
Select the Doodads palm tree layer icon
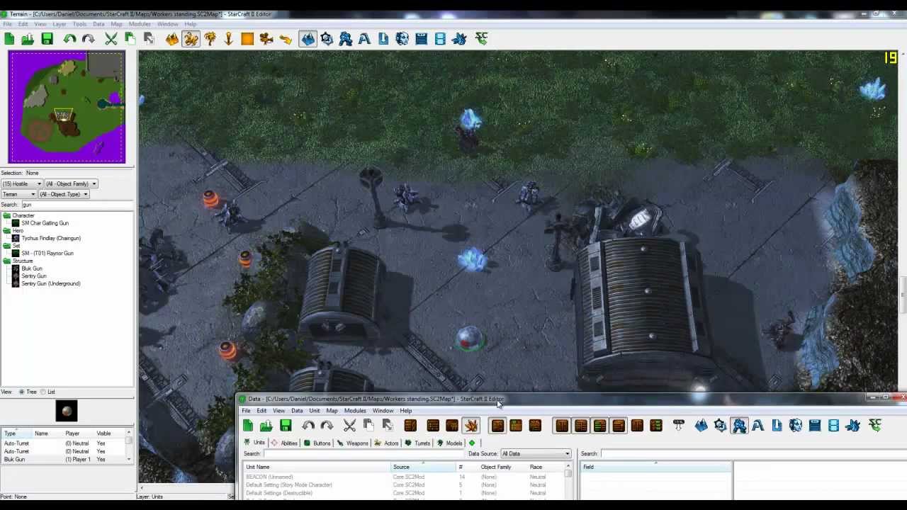tap(210, 39)
